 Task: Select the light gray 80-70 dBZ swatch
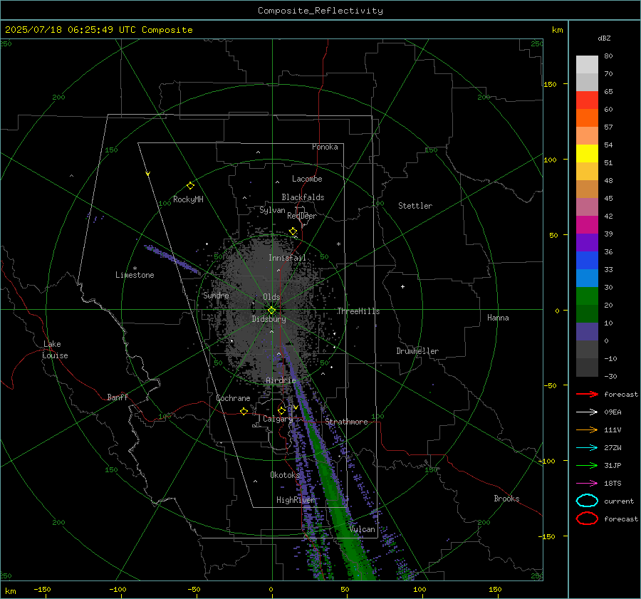point(587,64)
